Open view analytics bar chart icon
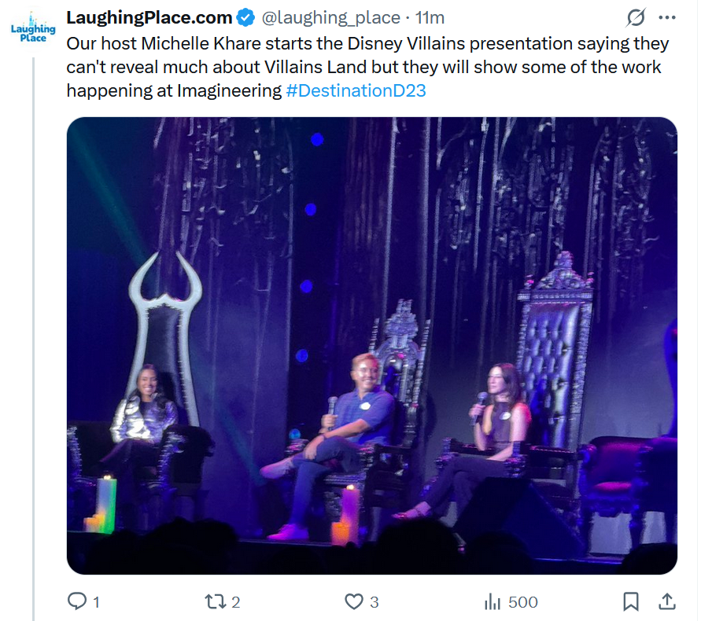Viewport: 701px width, 621px height. click(493, 602)
